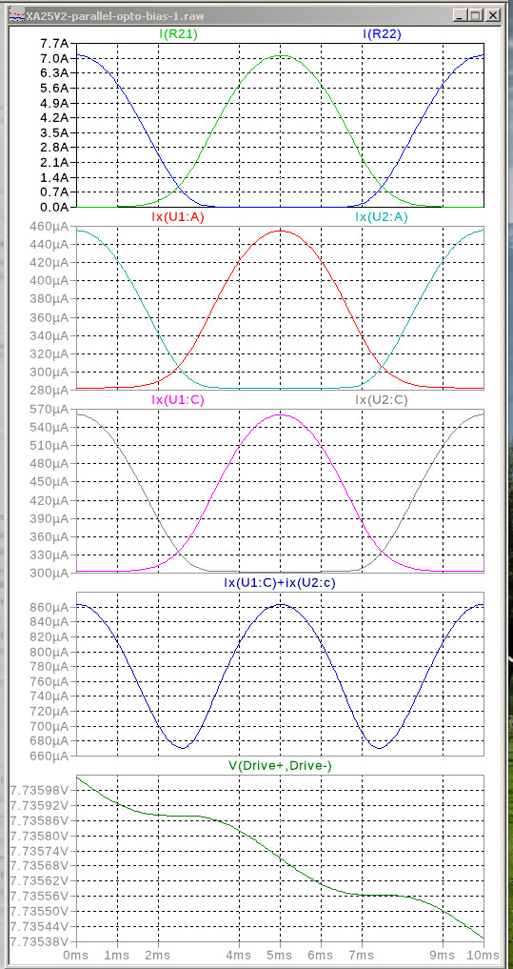The height and width of the screenshot is (969, 513).
Task: Click the 7.73598V vertical axis value
Action: pyautogui.click(x=40, y=791)
